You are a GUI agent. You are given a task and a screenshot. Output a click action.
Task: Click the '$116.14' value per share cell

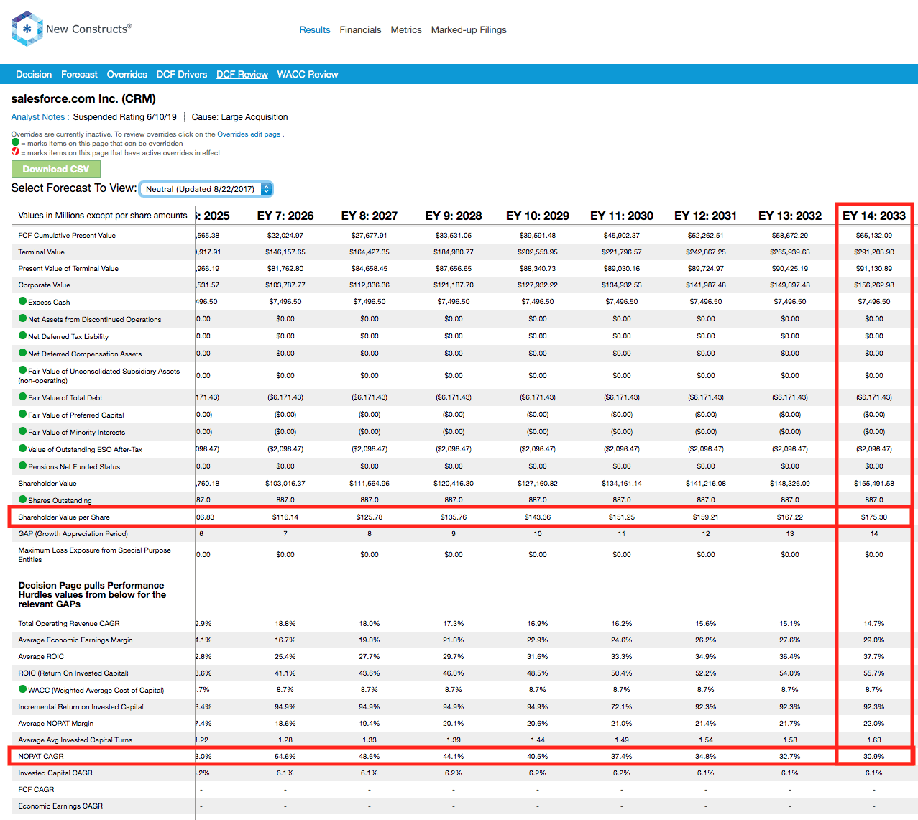[x=285, y=517]
